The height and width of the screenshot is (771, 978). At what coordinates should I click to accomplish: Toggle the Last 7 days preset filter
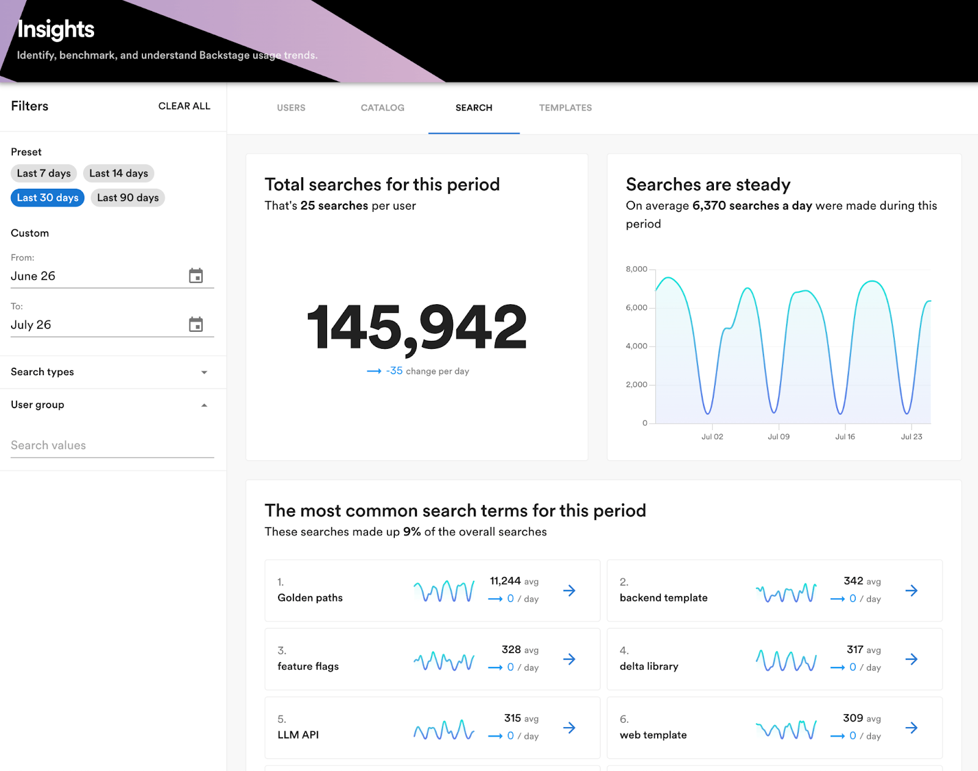[43, 173]
